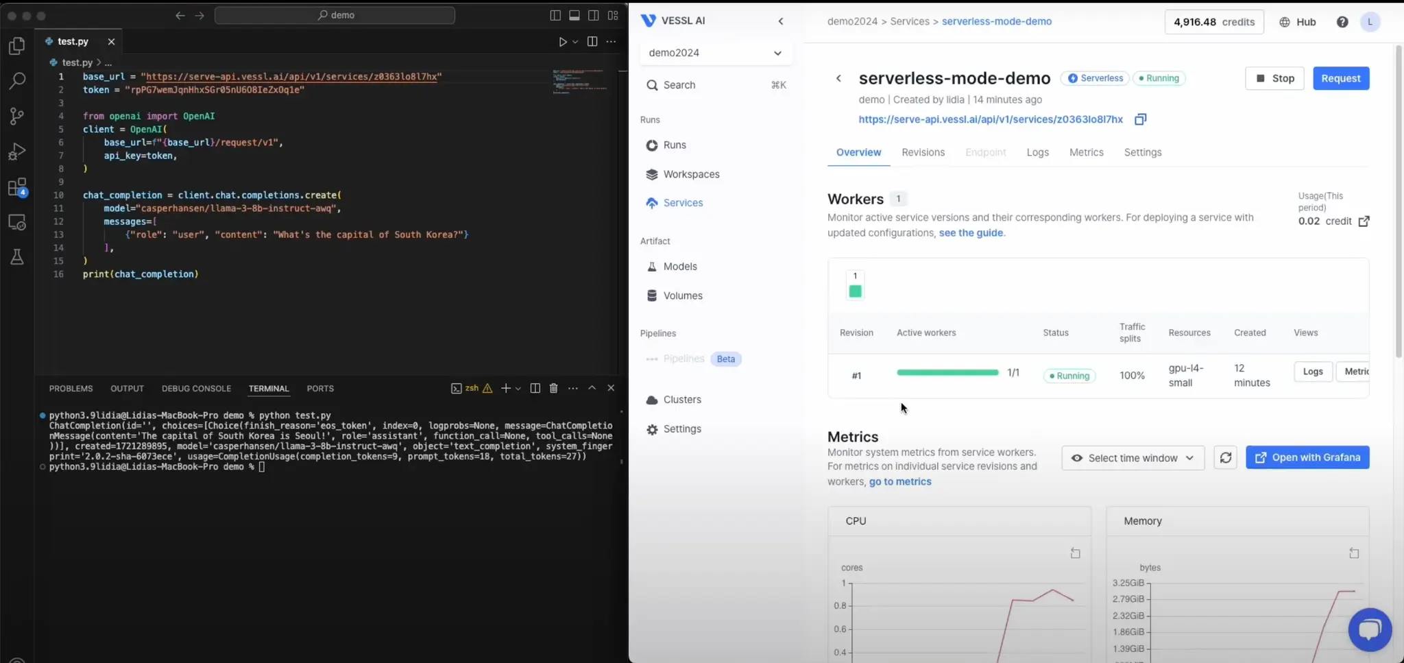Open Remote Explorer in VS Code
Viewport: 1404px width, 663px height.
(17, 223)
